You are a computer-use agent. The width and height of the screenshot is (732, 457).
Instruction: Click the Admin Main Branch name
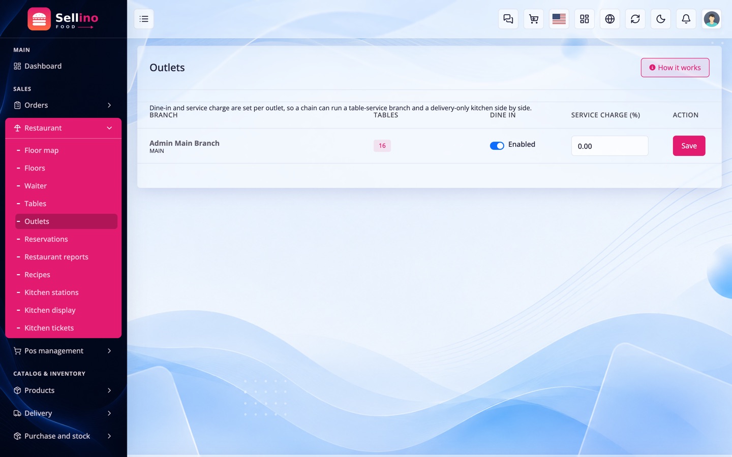tap(185, 143)
